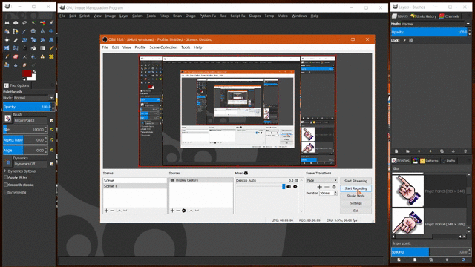Click Start Streaming button

pos(356,181)
